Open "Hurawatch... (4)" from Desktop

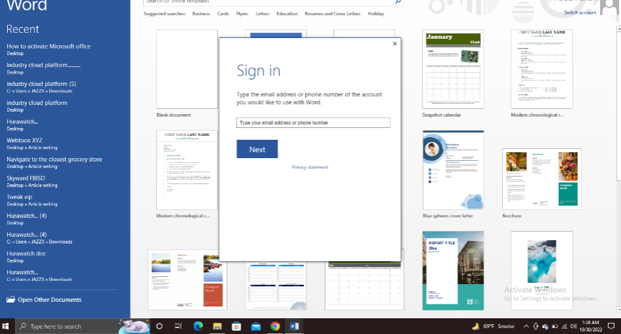click(x=26, y=219)
